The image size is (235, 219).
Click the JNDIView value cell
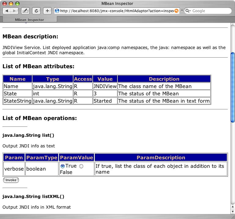point(105,86)
